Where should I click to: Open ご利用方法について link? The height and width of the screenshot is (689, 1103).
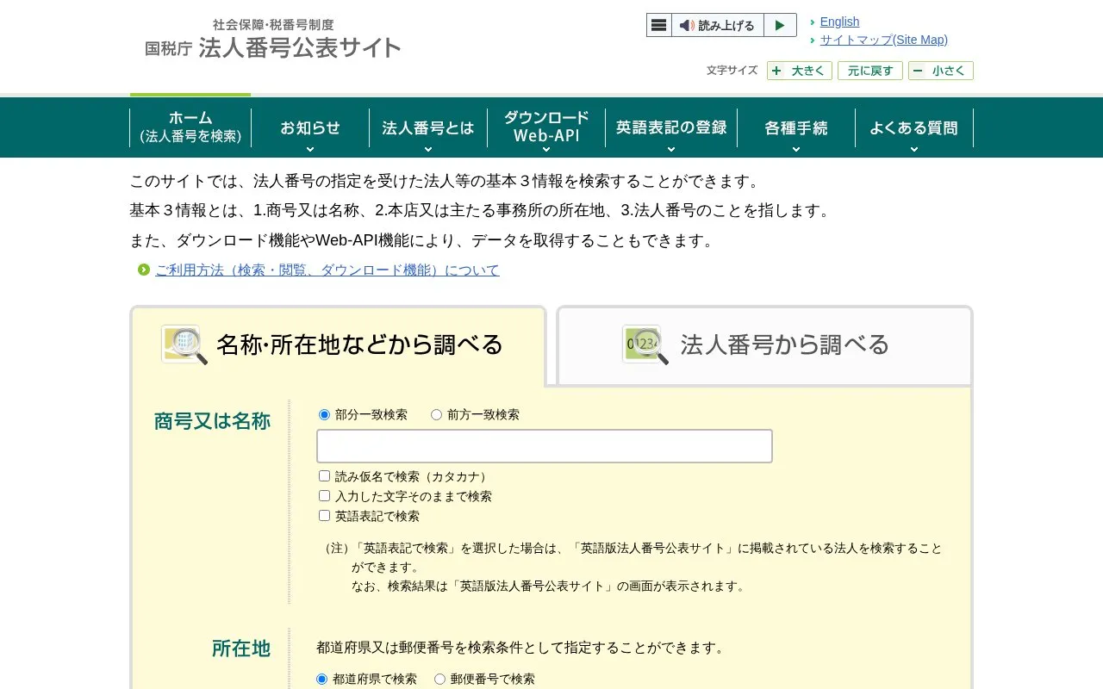tap(327, 270)
